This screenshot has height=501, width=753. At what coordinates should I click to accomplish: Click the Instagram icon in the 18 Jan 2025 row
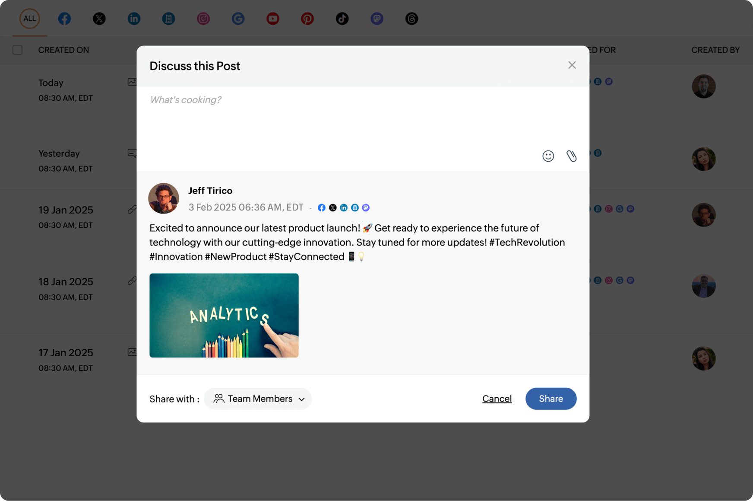(609, 281)
